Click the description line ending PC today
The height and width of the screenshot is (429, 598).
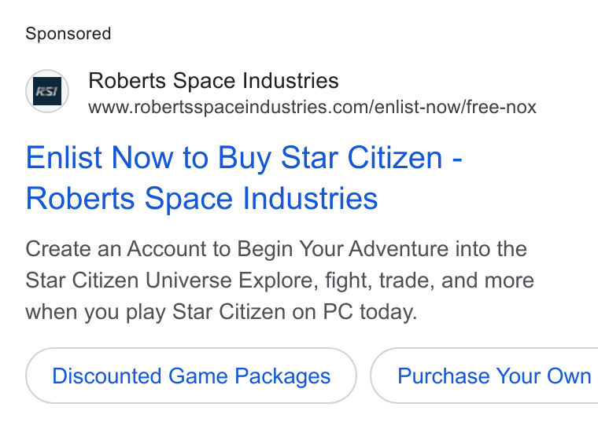(221, 313)
